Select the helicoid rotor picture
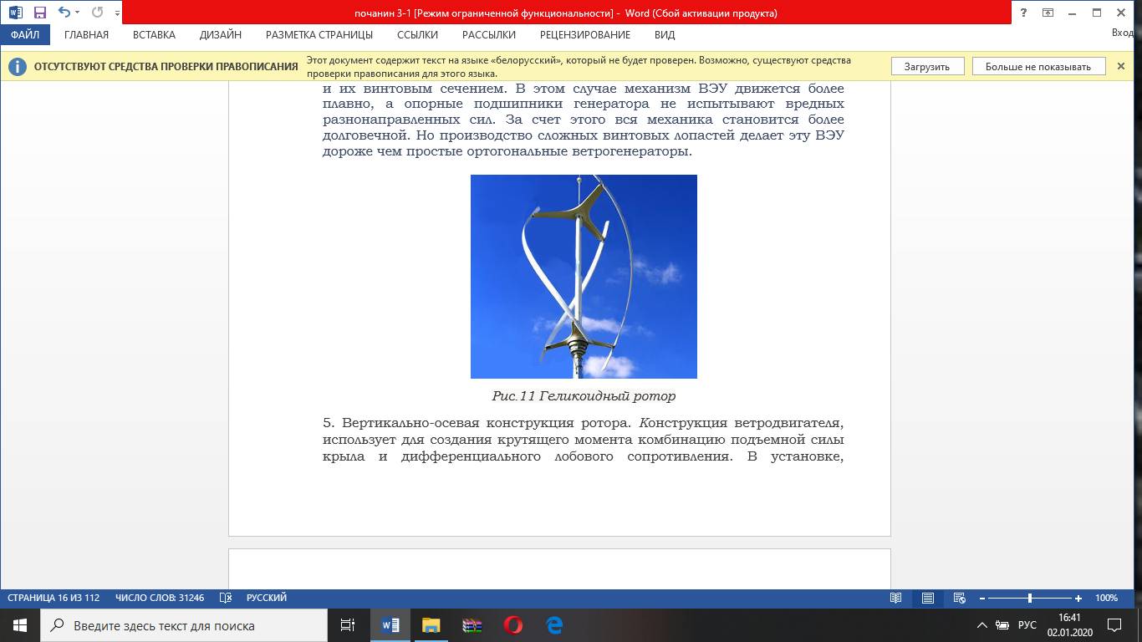 coord(584,277)
